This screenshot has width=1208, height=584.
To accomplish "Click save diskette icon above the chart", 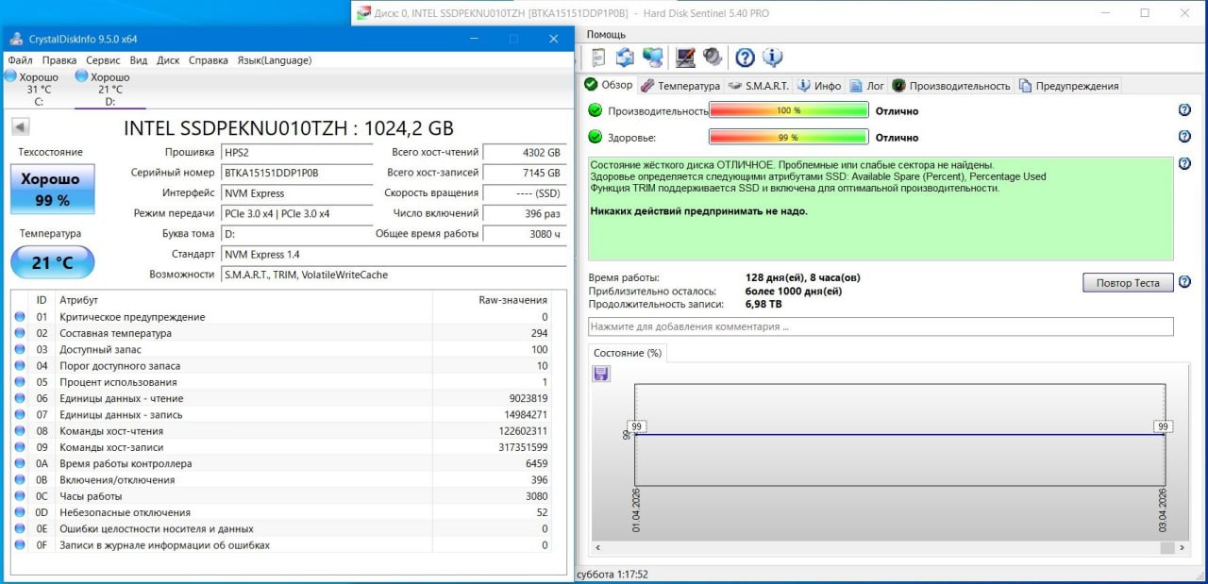I will tap(601, 375).
